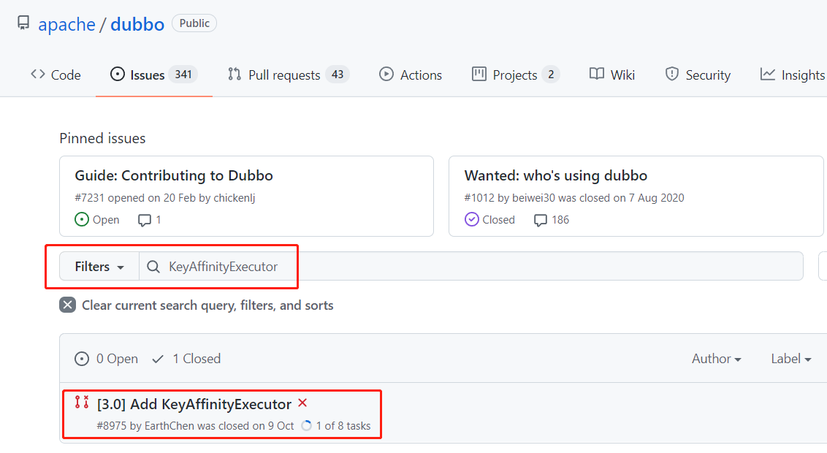This screenshot has width=827, height=453.
Task: Clear search query using the X icon
Action: pos(67,305)
